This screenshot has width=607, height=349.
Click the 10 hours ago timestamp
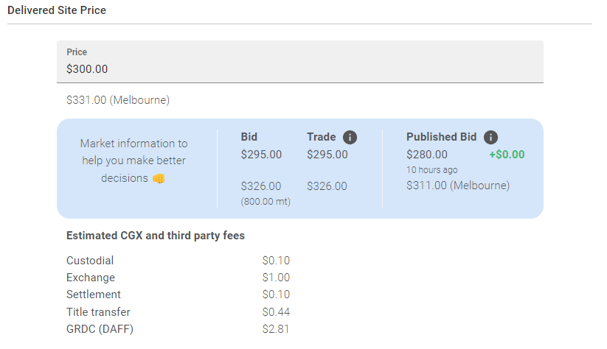(x=431, y=170)
